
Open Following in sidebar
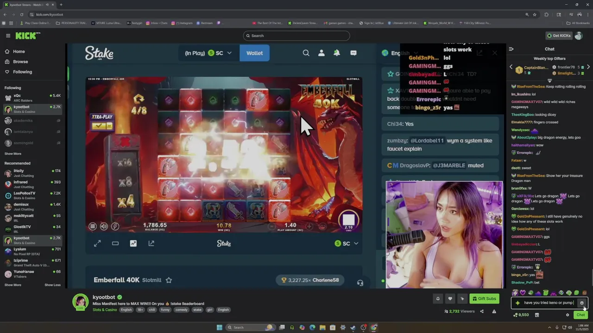(22, 72)
